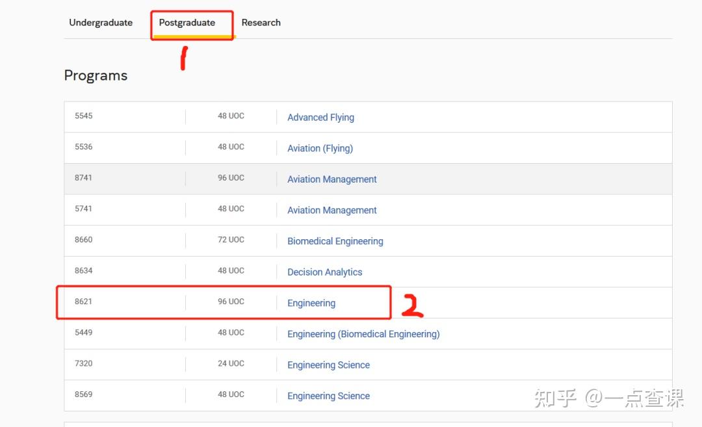Click the Engineering program link
The width and height of the screenshot is (702, 427).
click(311, 303)
